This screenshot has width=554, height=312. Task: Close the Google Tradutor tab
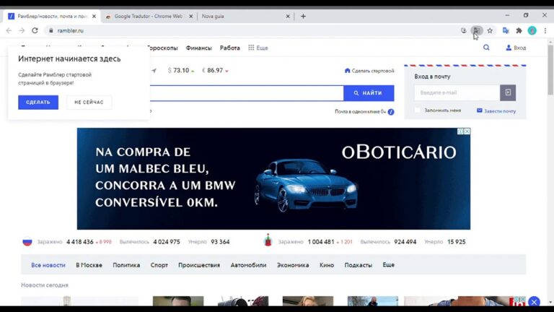coord(190,17)
